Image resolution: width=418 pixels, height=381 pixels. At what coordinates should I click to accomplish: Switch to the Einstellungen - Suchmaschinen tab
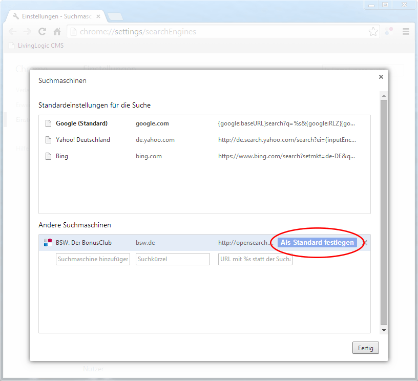[56, 16]
